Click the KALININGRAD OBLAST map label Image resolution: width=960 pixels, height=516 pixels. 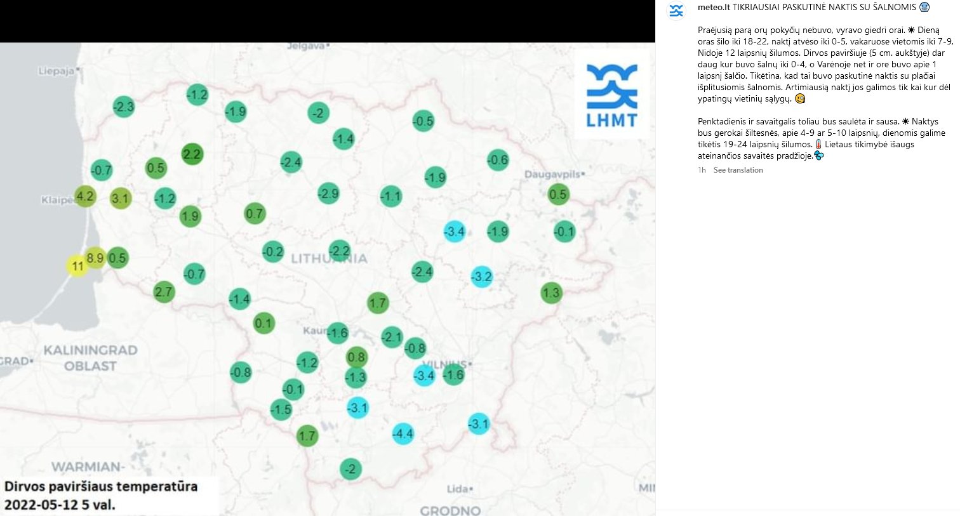(90, 358)
